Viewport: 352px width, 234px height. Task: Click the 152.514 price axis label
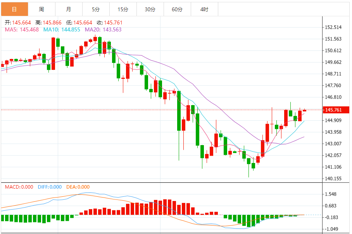[x=333, y=28]
